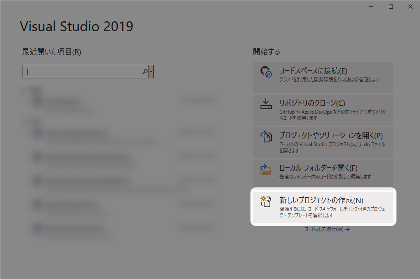Close the Visual Studio start window
420x279 pixels.
(x=410, y=7)
